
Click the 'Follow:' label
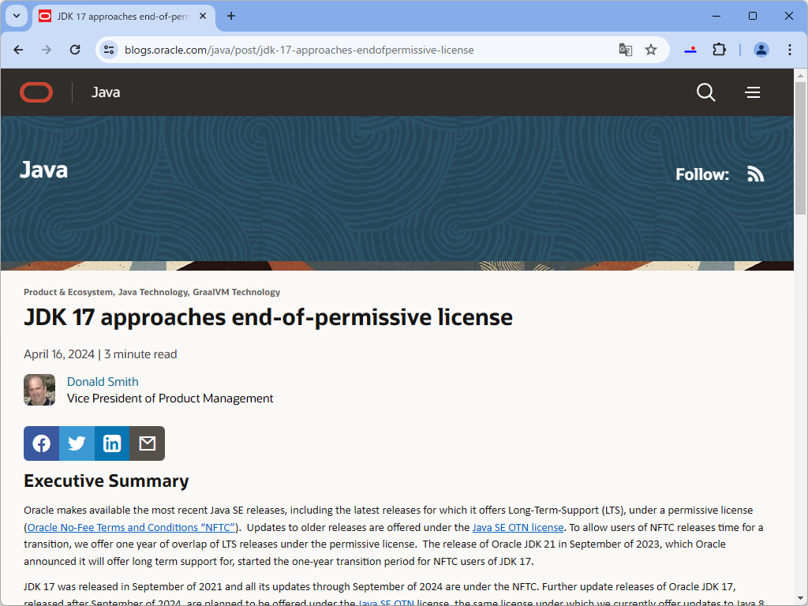click(x=702, y=174)
